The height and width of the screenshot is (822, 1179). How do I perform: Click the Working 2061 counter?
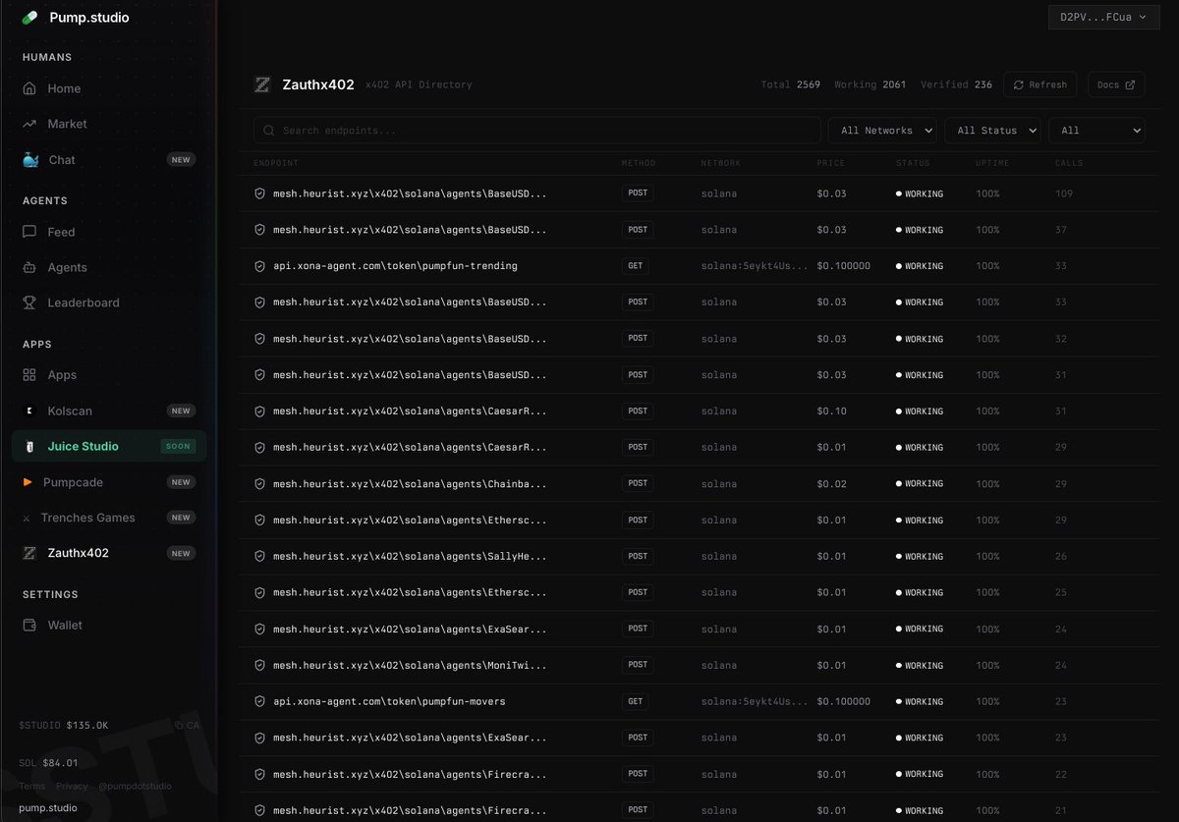[x=870, y=84]
